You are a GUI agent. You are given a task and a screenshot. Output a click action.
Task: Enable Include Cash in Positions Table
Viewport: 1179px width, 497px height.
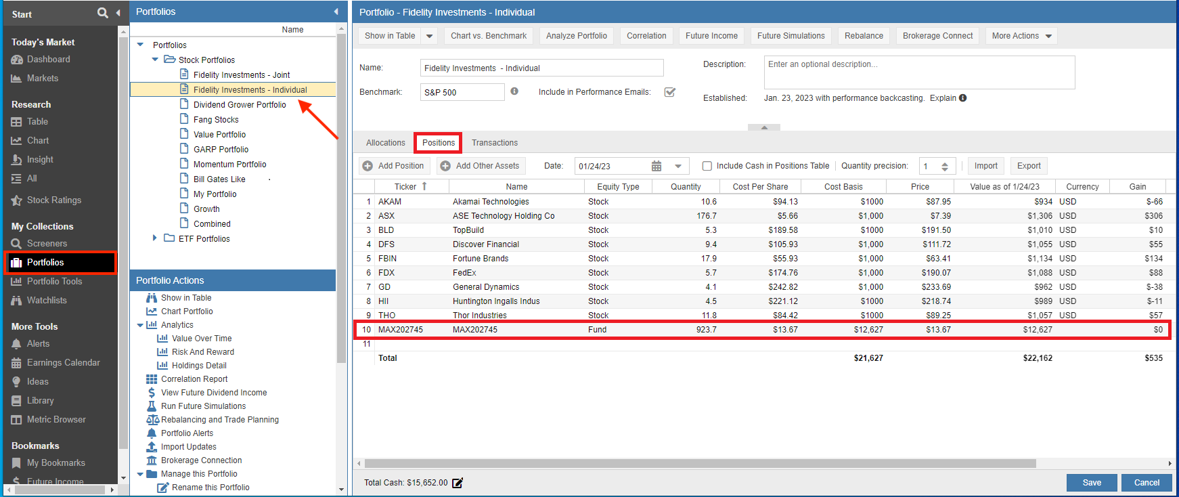point(707,166)
